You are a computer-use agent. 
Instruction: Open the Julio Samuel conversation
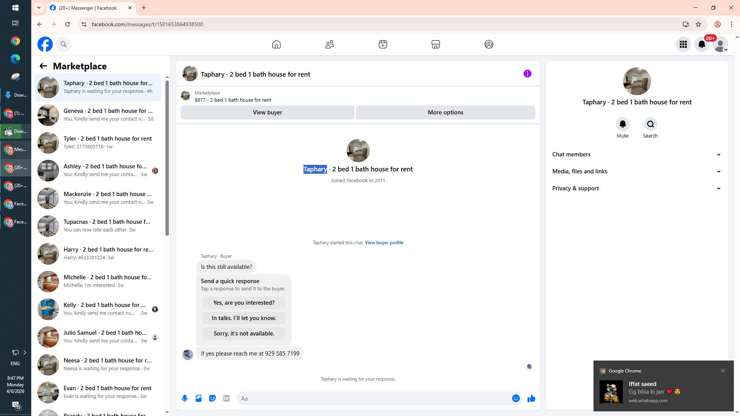98,337
